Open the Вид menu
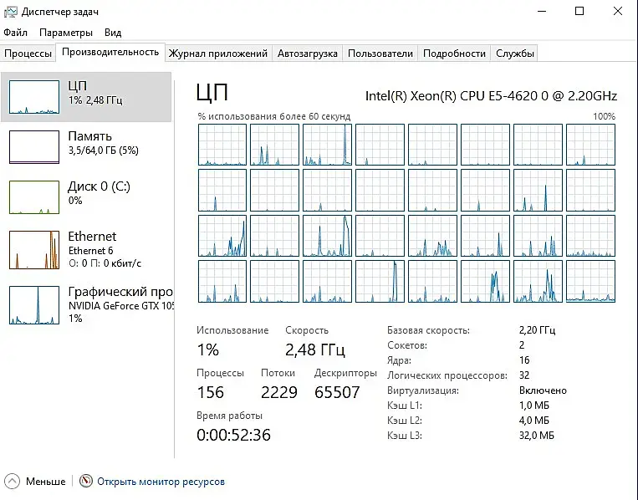Screen dimensions: 638x500 pyautogui.click(x=113, y=33)
